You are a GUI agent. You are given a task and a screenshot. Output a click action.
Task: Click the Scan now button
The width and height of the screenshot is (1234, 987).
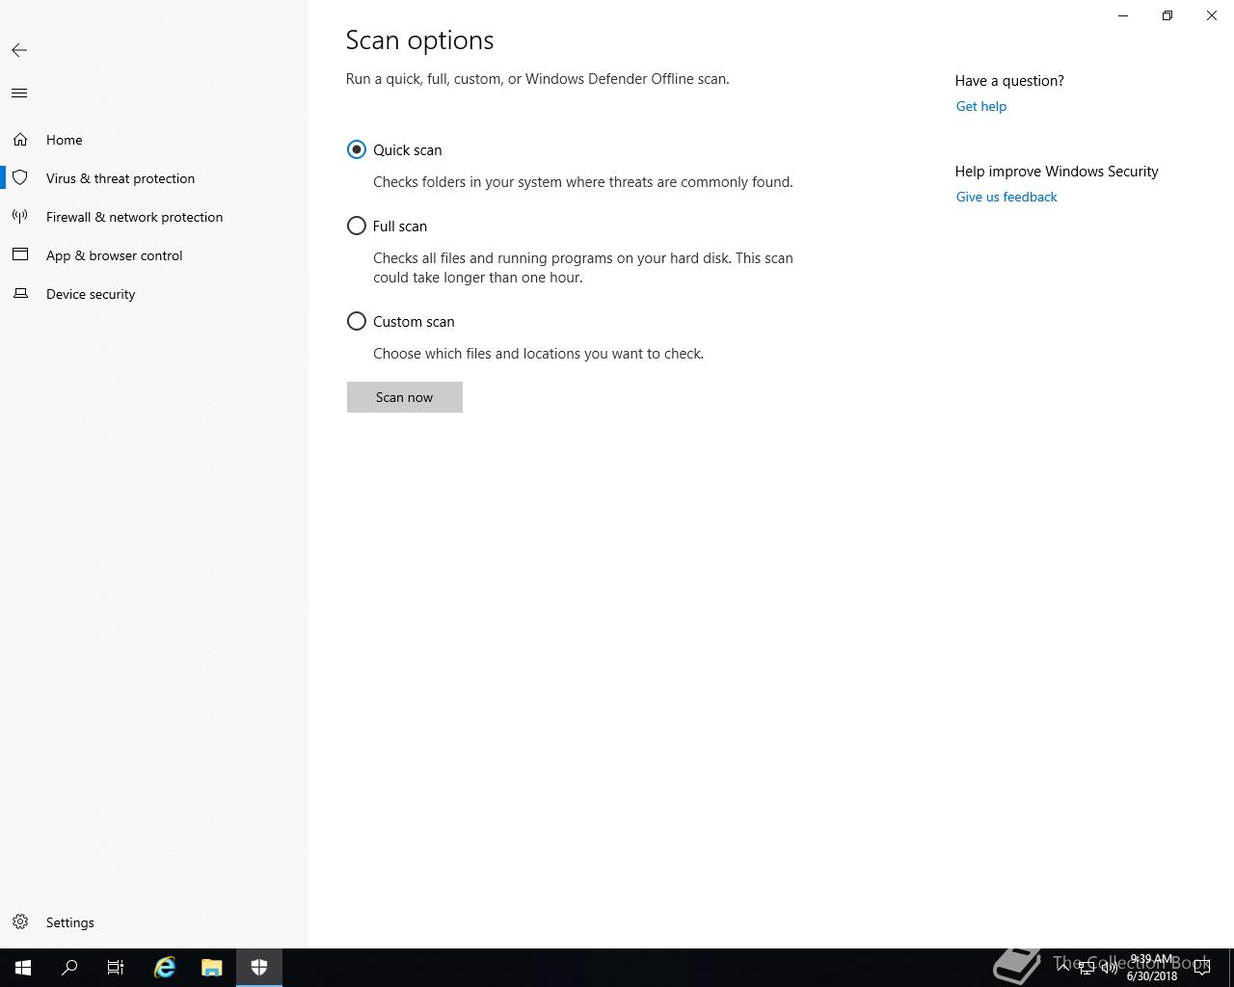[405, 397]
